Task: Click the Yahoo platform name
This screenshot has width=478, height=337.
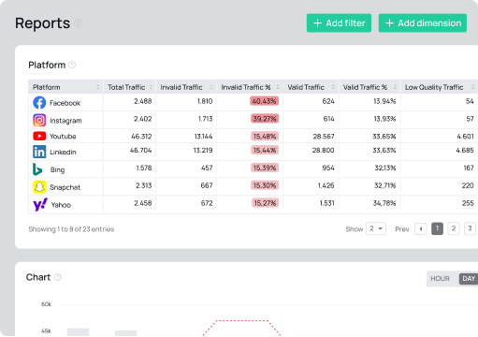Action: point(61,205)
